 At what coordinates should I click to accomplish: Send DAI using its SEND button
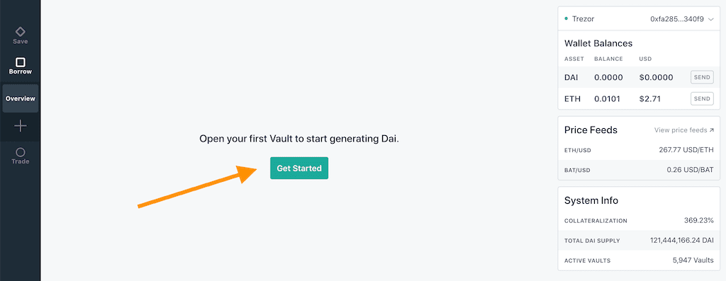[x=702, y=77]
